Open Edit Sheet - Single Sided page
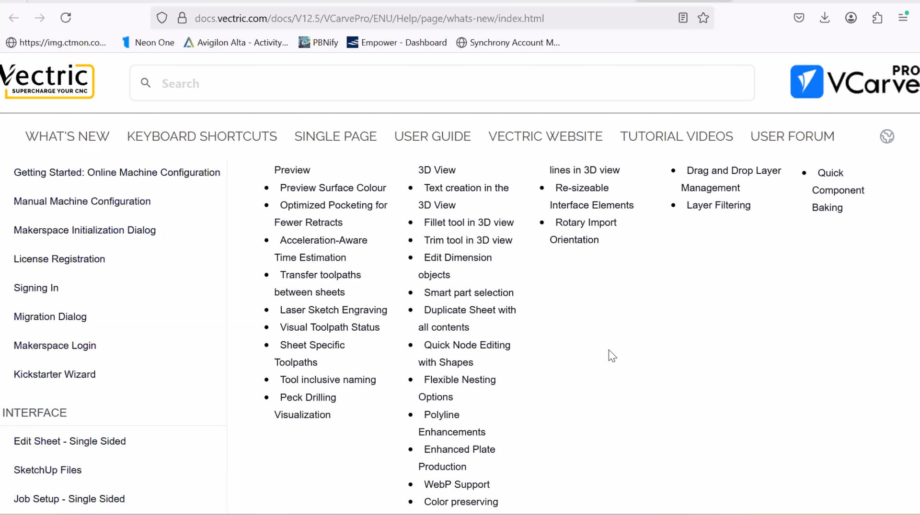This screenshot has width=920, height=515. click(x=70, y=441)
